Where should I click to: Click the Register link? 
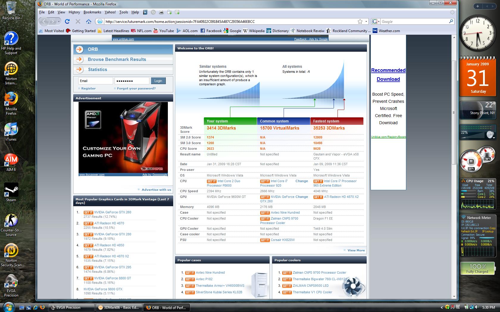click(88, 88)
